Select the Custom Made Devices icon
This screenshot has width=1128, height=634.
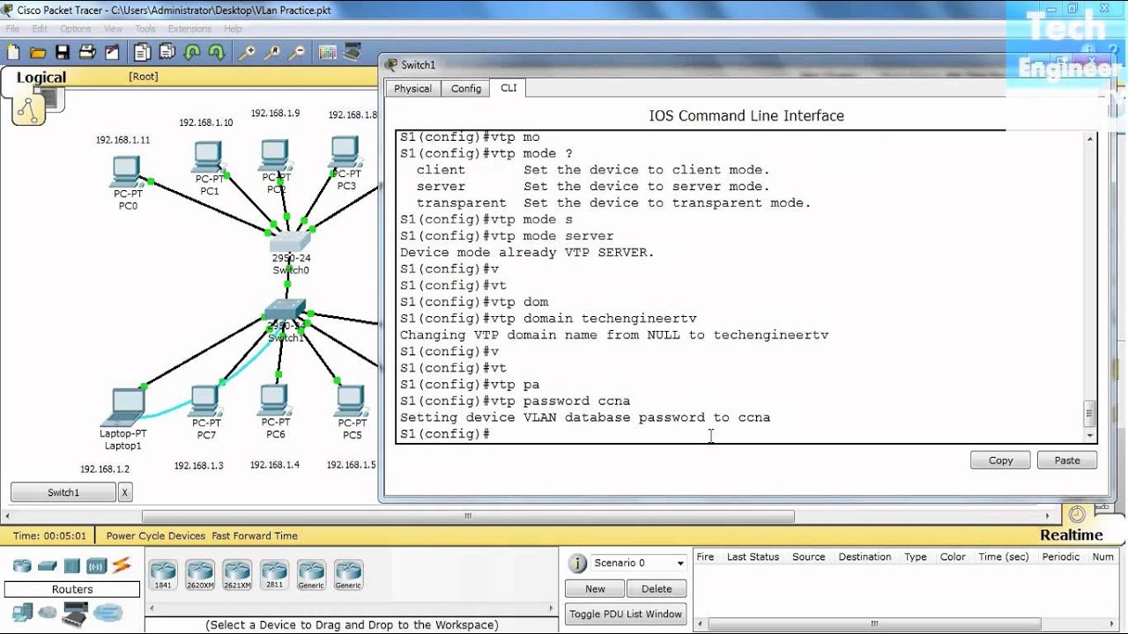click(x=76, y=613)
